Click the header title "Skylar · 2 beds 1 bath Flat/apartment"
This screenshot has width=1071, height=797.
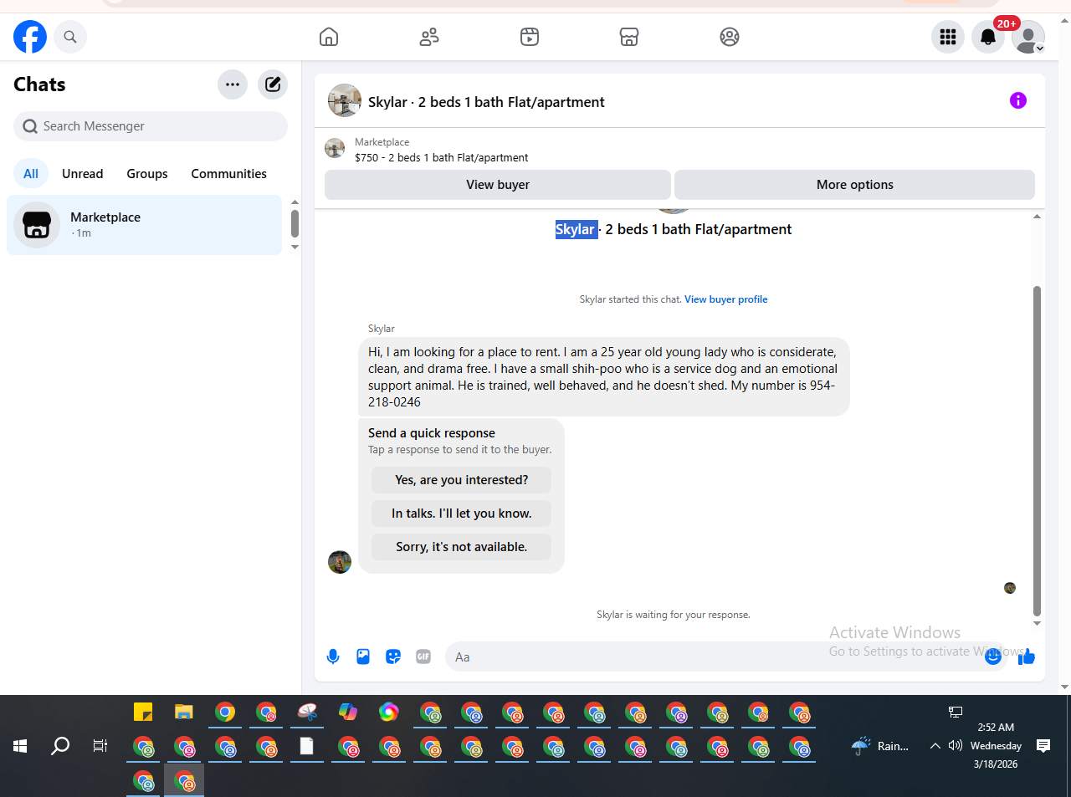486,102
